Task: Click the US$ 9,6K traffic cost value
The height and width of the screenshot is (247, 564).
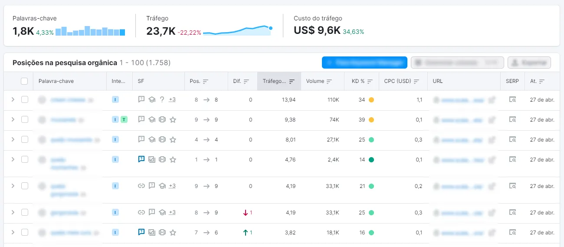Action: point(317,31)
